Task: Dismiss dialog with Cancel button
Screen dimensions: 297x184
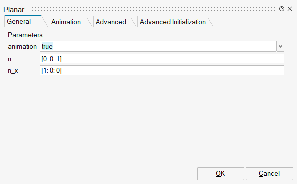Action: tap(269, 174)
